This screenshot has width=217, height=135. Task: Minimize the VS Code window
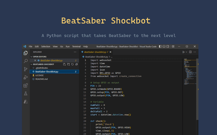point(179,46)
